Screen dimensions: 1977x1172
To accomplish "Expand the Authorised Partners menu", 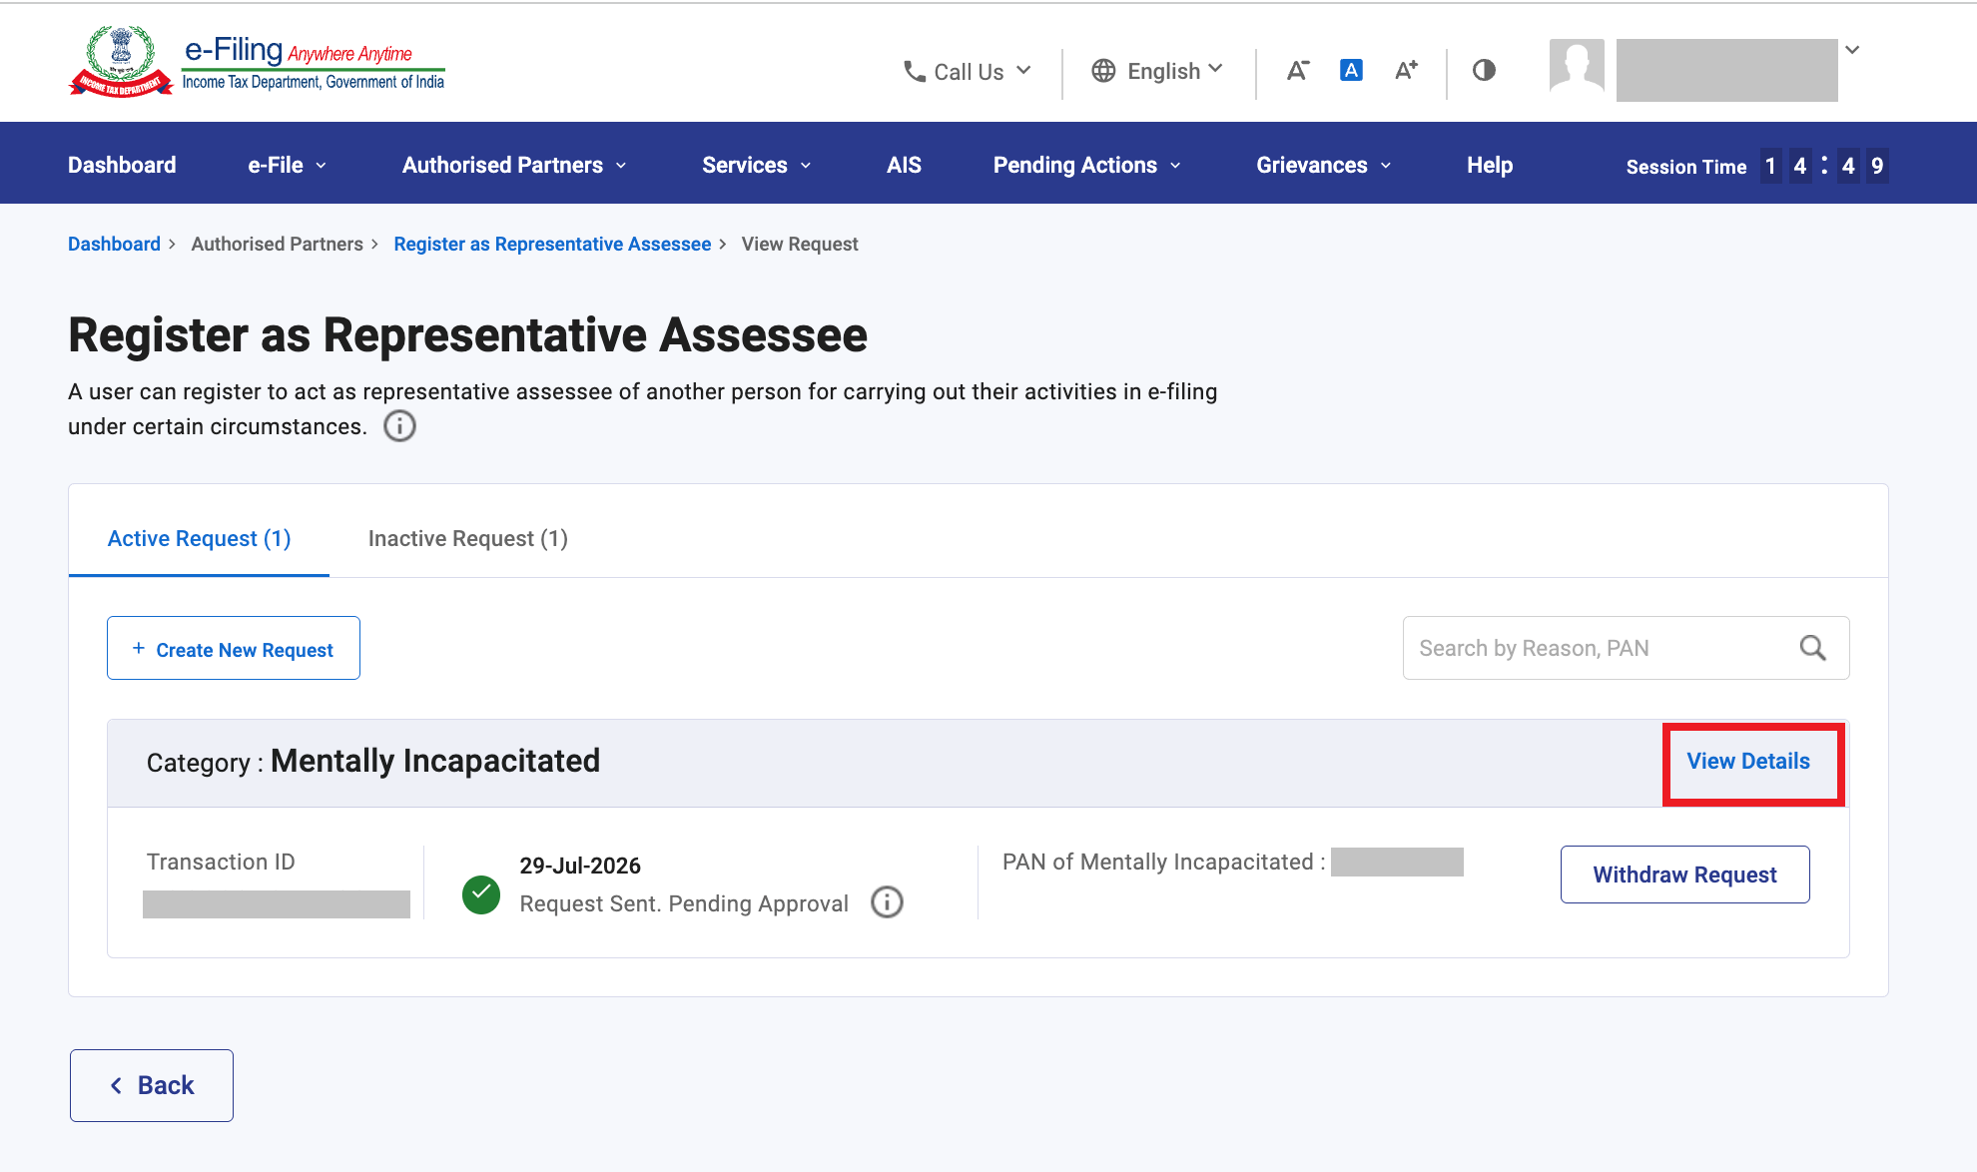I will coord(514,165).
